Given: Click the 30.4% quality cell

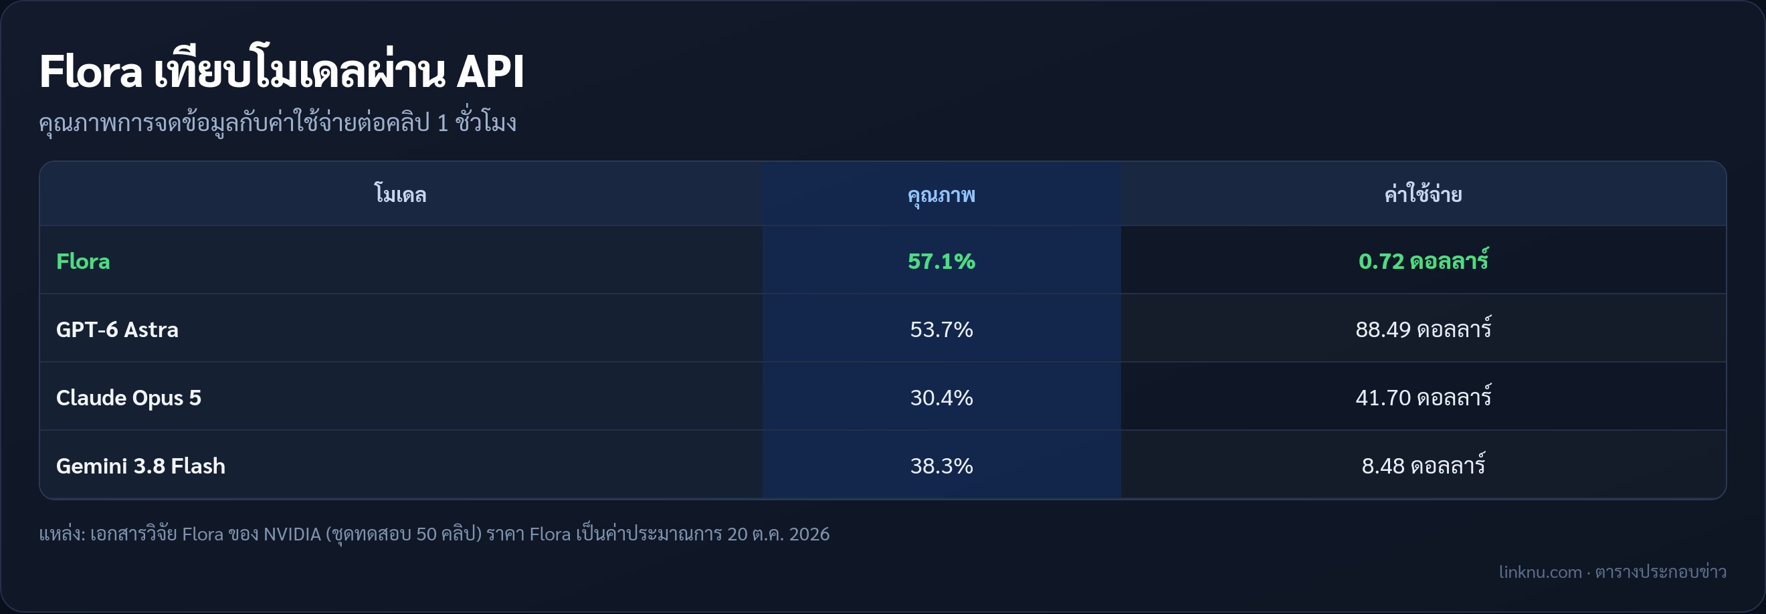Looking at the screenshot, I should tap(941, 396).
